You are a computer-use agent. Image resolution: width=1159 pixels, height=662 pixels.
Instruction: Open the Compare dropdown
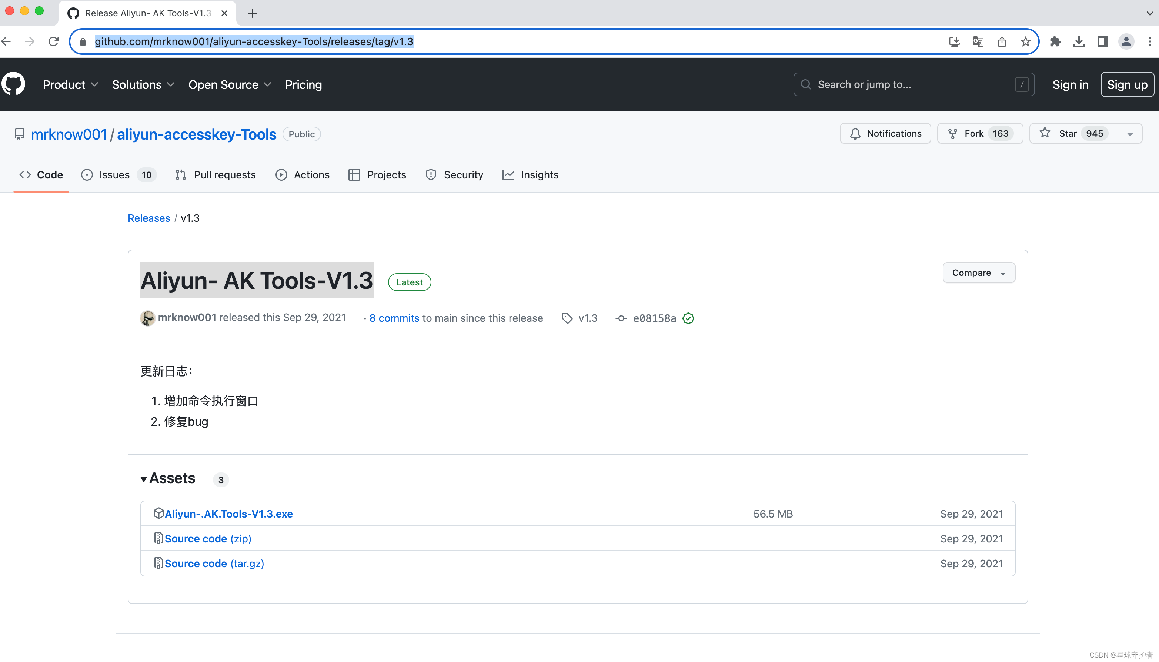(978, 273)
